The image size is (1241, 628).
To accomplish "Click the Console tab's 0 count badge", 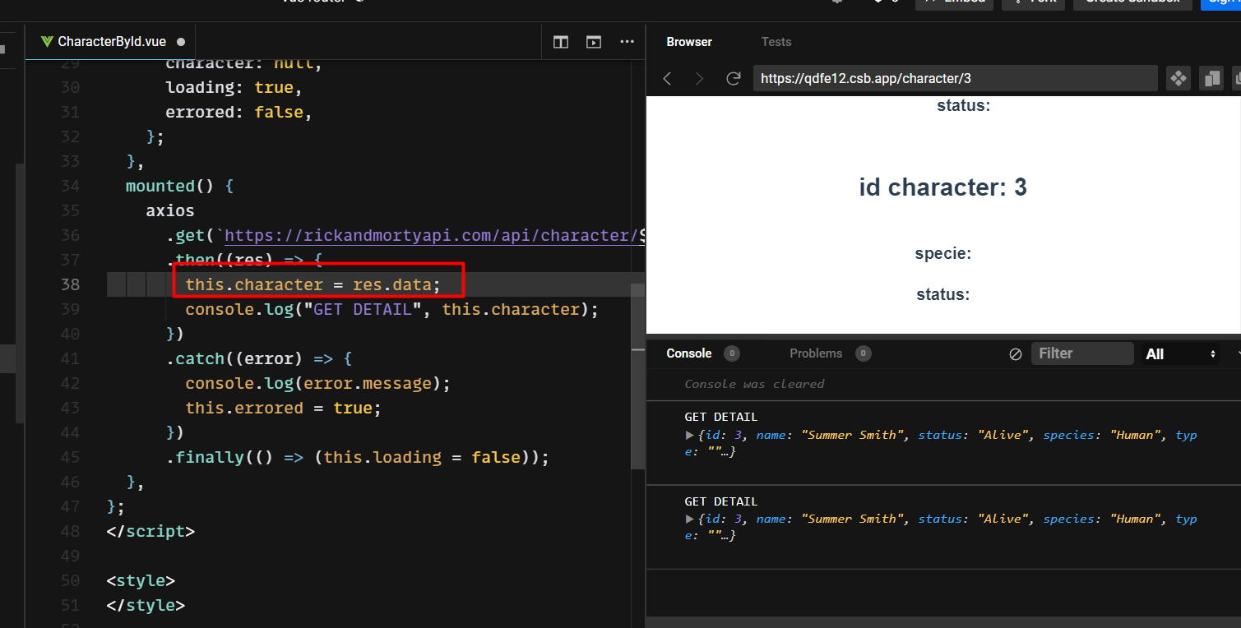I will coord(732,353).
